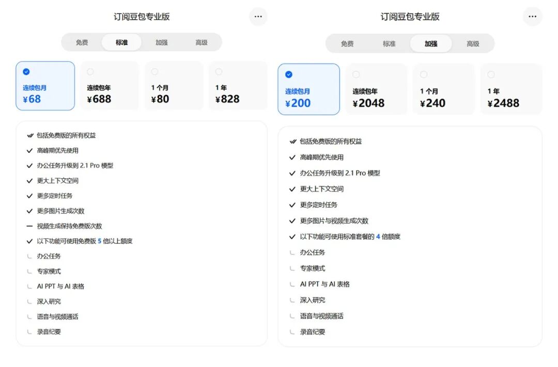The height and width of the screenshot is (367, 558).
Task: Select the ¥240 1个月 radio button
Action: pyautogui.click(x=424, y=74)
